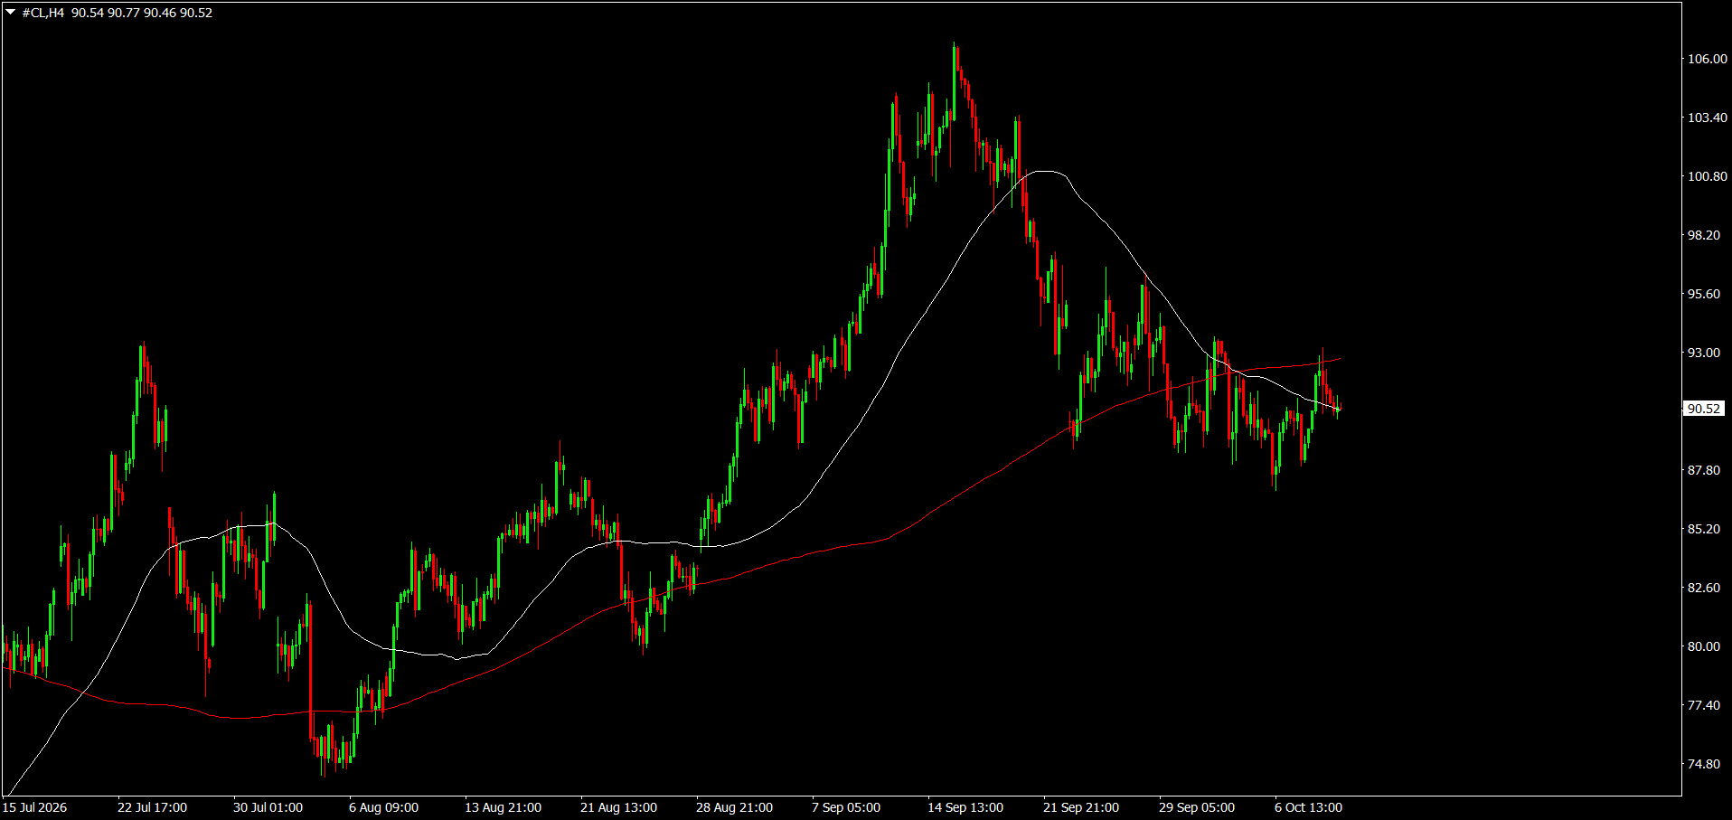Screen dimensions: 1732x820
Task: Click the 106.00 price axis label
Action: point(1708,59)
